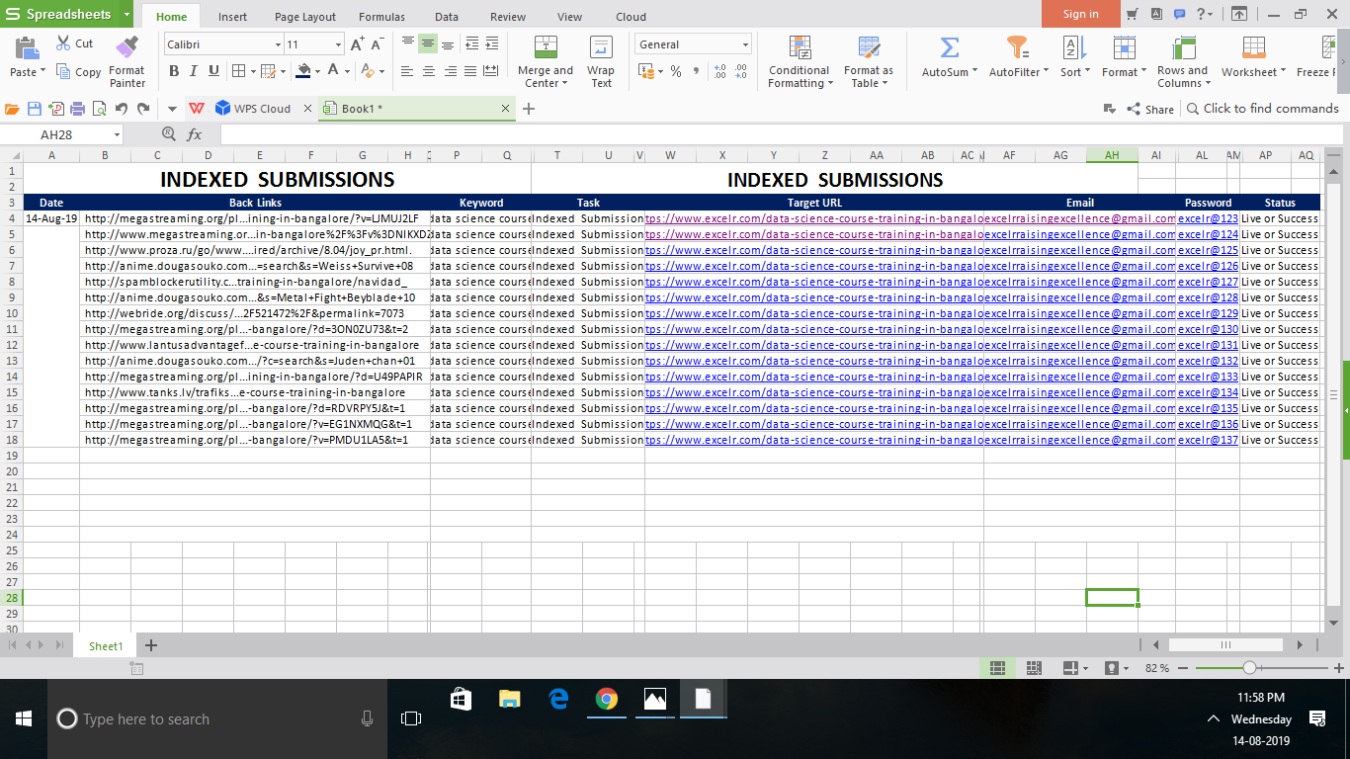The image size is (1350, 759).
Task: Click the Format Painter icon
Action: coord(127,47)
